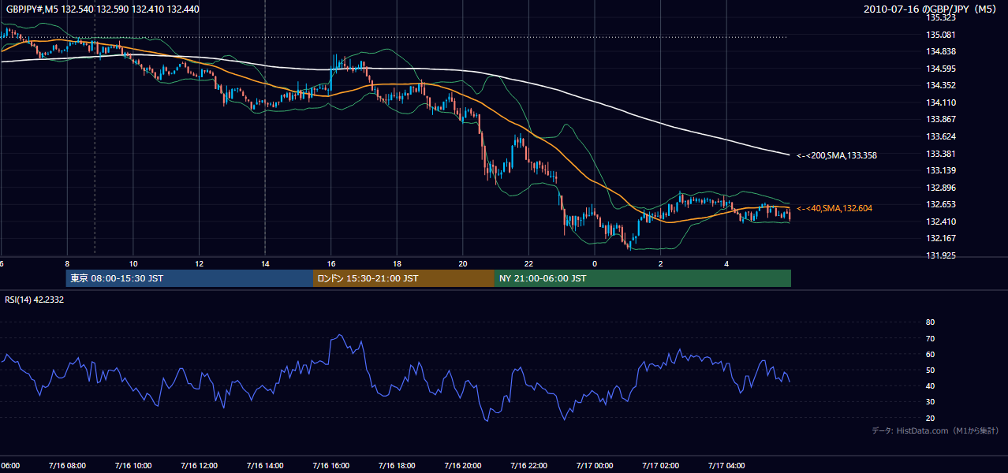This screenshot has height=473, width=1008.
Task: Click price axis value 134.110
Action: (x=941, y=102)
